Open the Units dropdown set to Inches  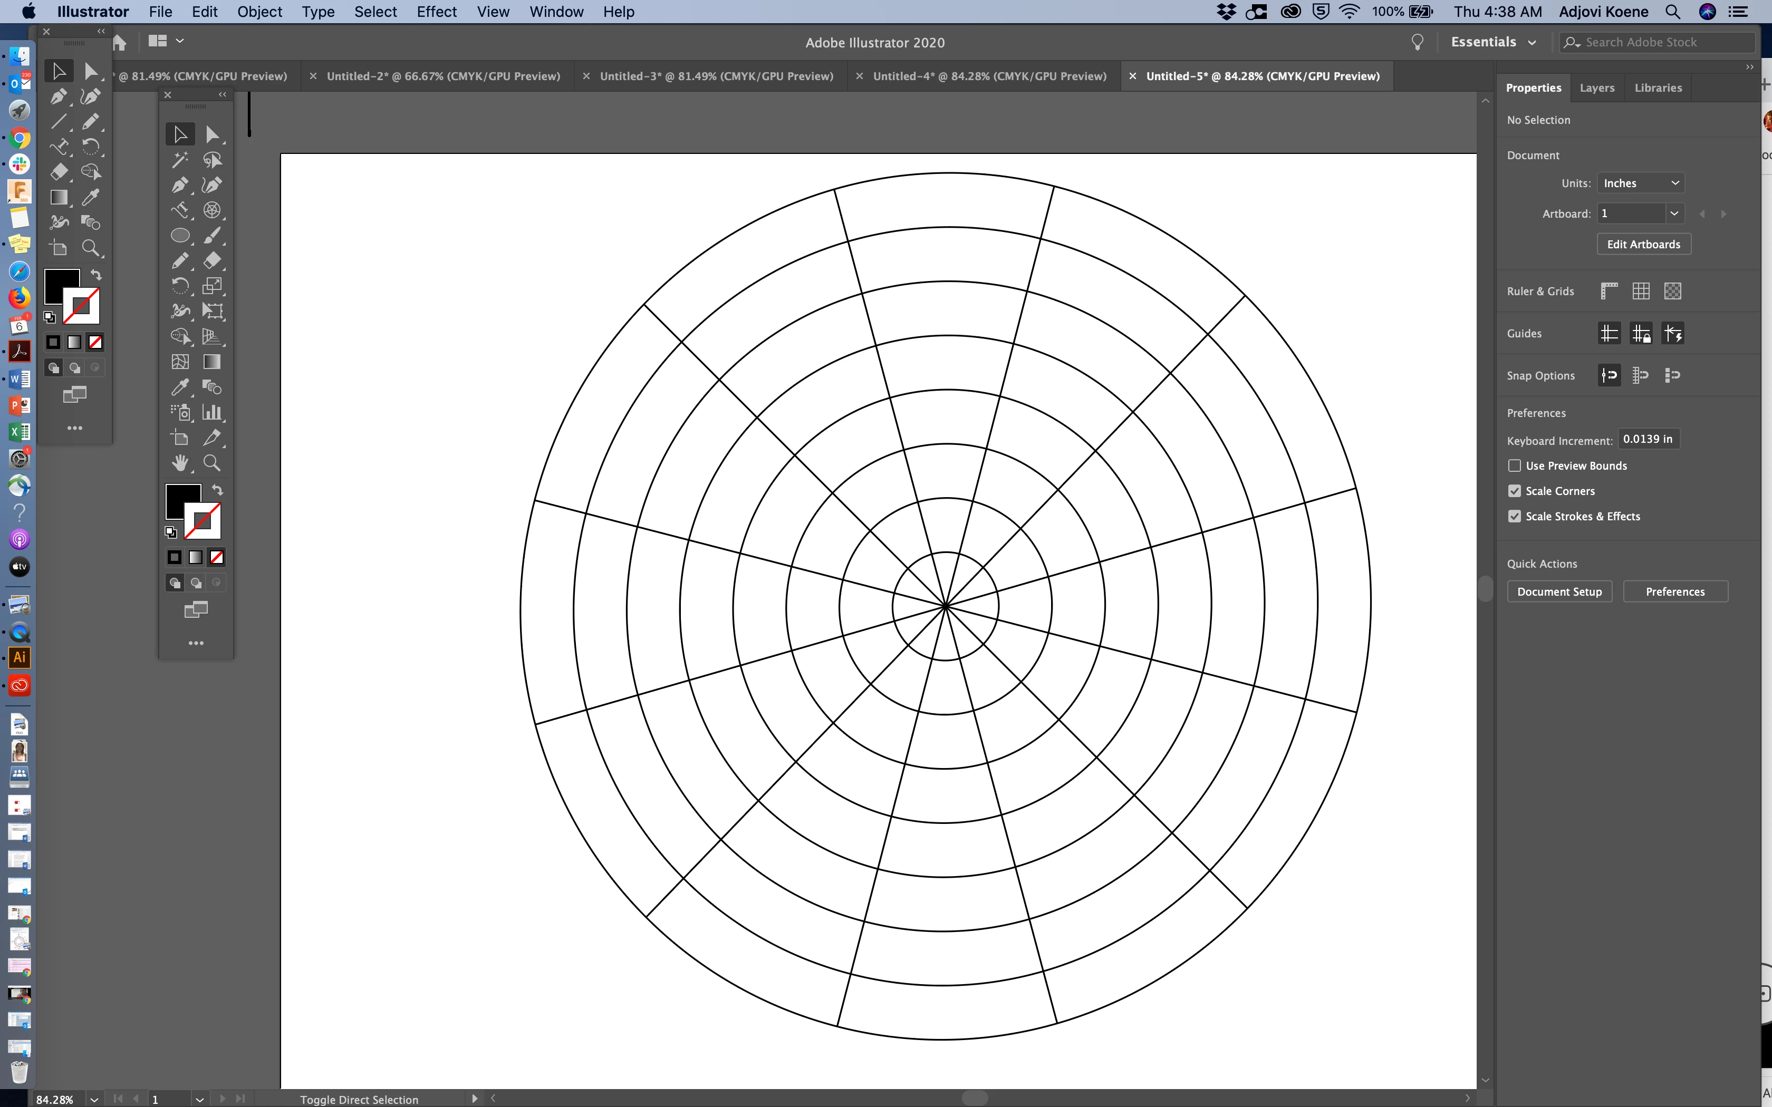point(1640,183)
